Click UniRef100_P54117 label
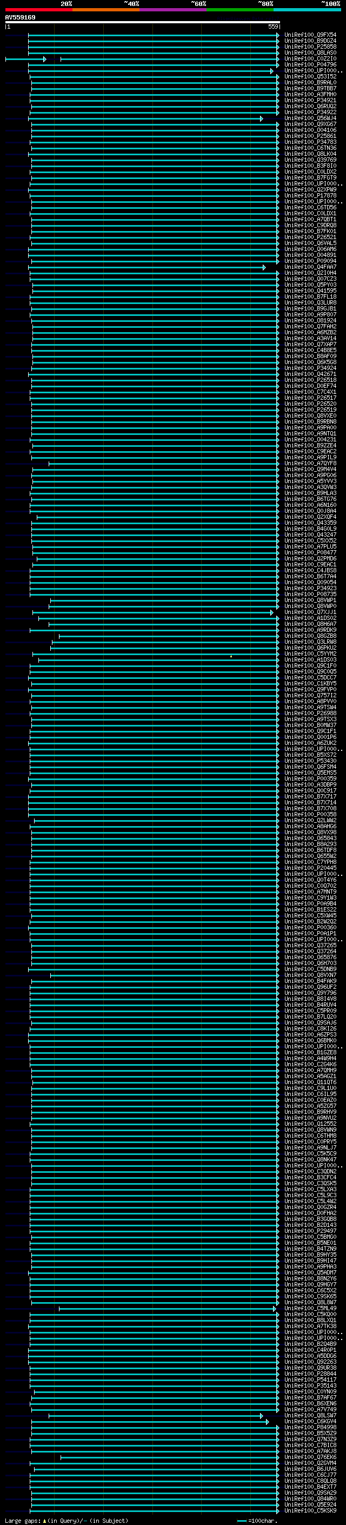346x1525 pixels. (310, 1379)
